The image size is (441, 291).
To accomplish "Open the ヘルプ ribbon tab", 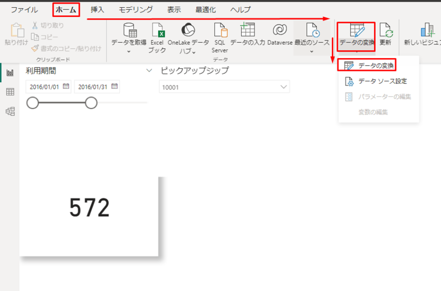I will pyautogui.click(x=240, y=10).
